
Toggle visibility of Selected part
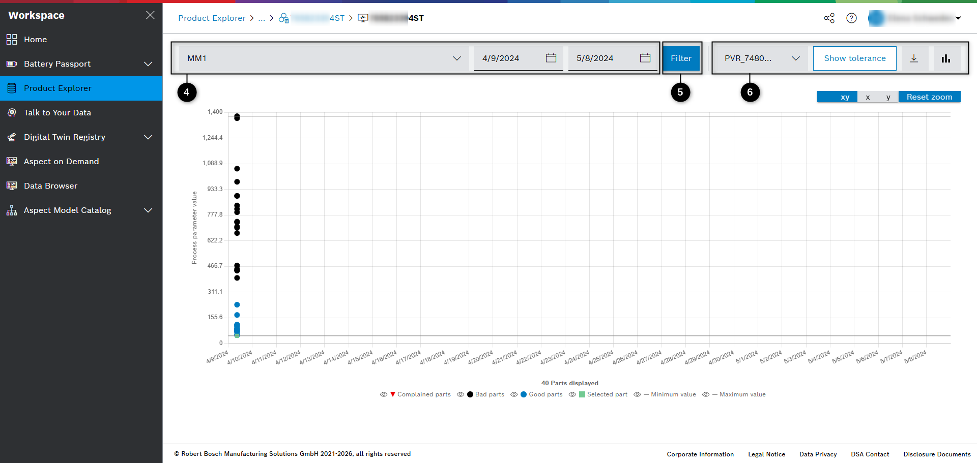point(572,394)
